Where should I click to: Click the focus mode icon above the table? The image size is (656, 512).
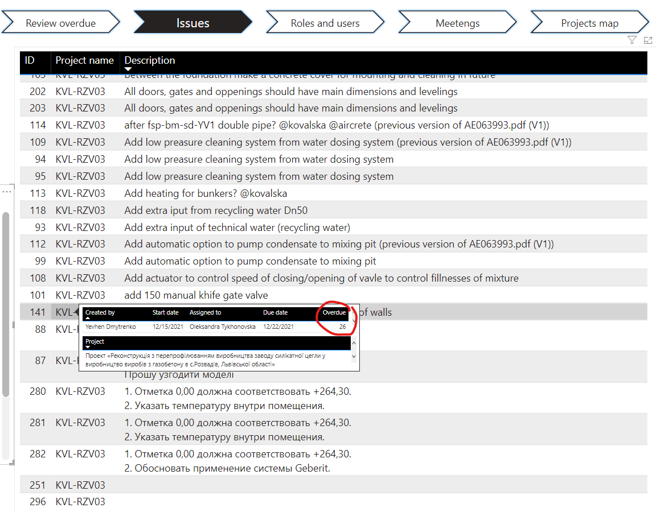[647, 40]
